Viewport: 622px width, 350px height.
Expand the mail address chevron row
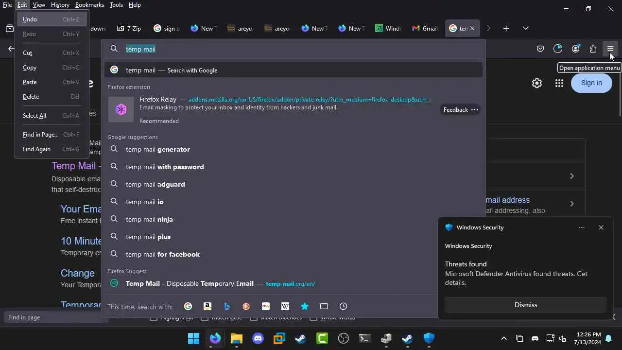tap(572, 204)
